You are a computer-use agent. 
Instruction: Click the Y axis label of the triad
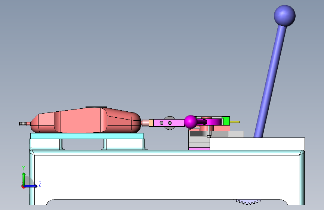(x=24, y=168)
